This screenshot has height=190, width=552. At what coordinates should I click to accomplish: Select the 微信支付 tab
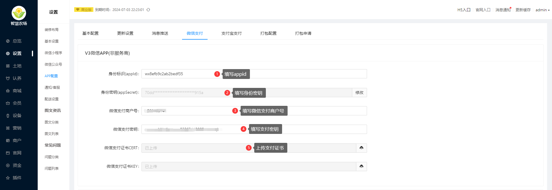195,33
